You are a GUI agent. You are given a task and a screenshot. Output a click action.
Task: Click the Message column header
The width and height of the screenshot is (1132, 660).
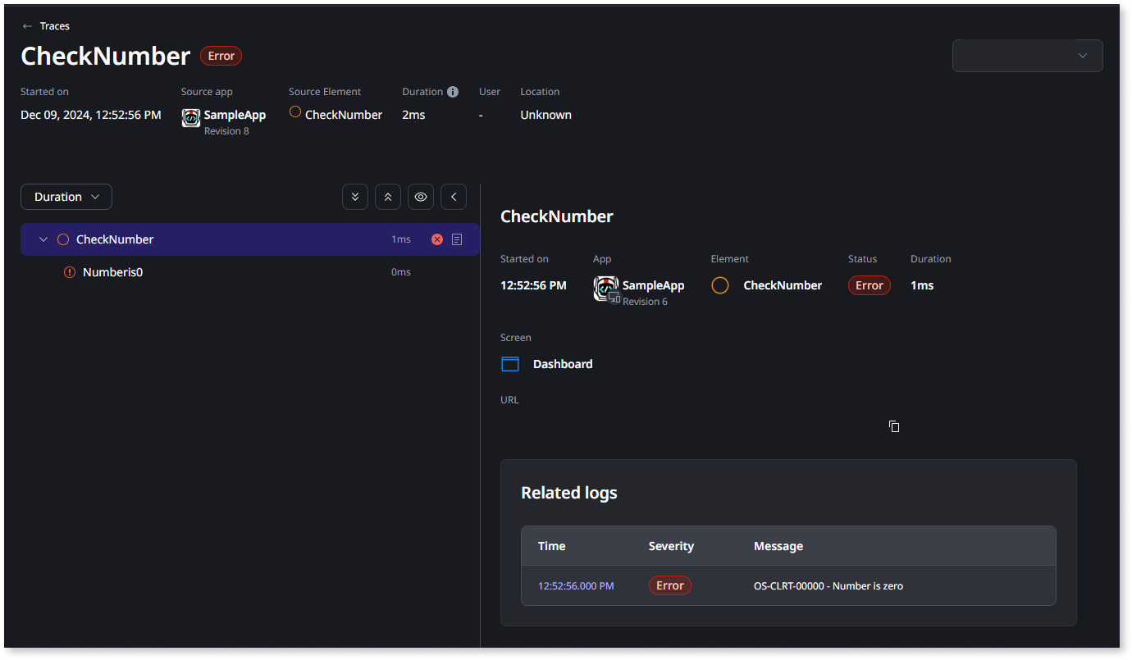pyautogui.click(x=778, y=546)
